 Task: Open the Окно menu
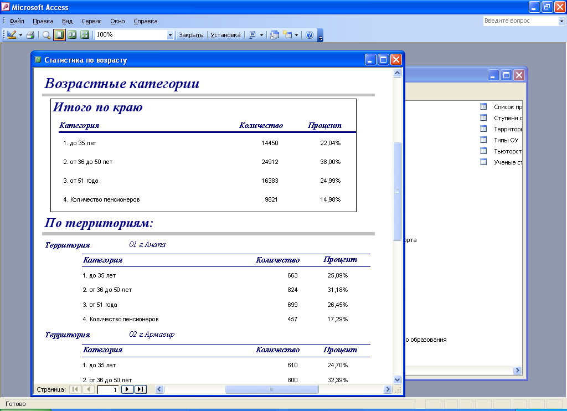tap(117, 21)
